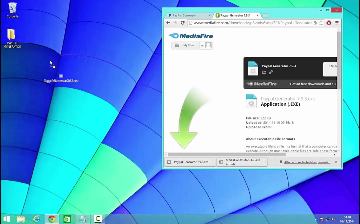
Task: Open downloaded Paypal Generator 7.9.3.exe item
Action: coord(189,162)
